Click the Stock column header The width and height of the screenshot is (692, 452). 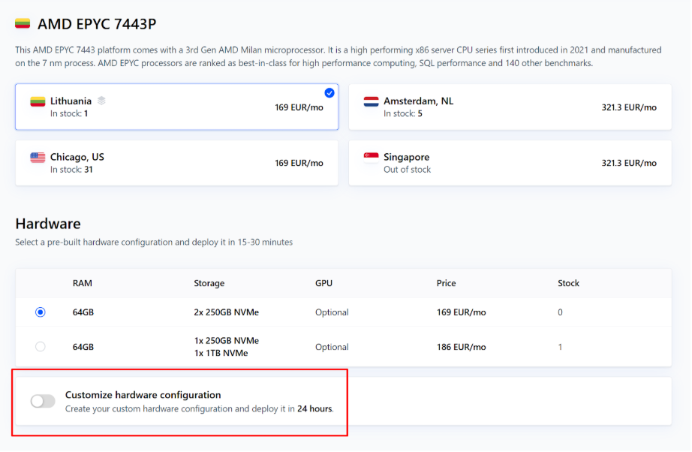click(568, 284)
